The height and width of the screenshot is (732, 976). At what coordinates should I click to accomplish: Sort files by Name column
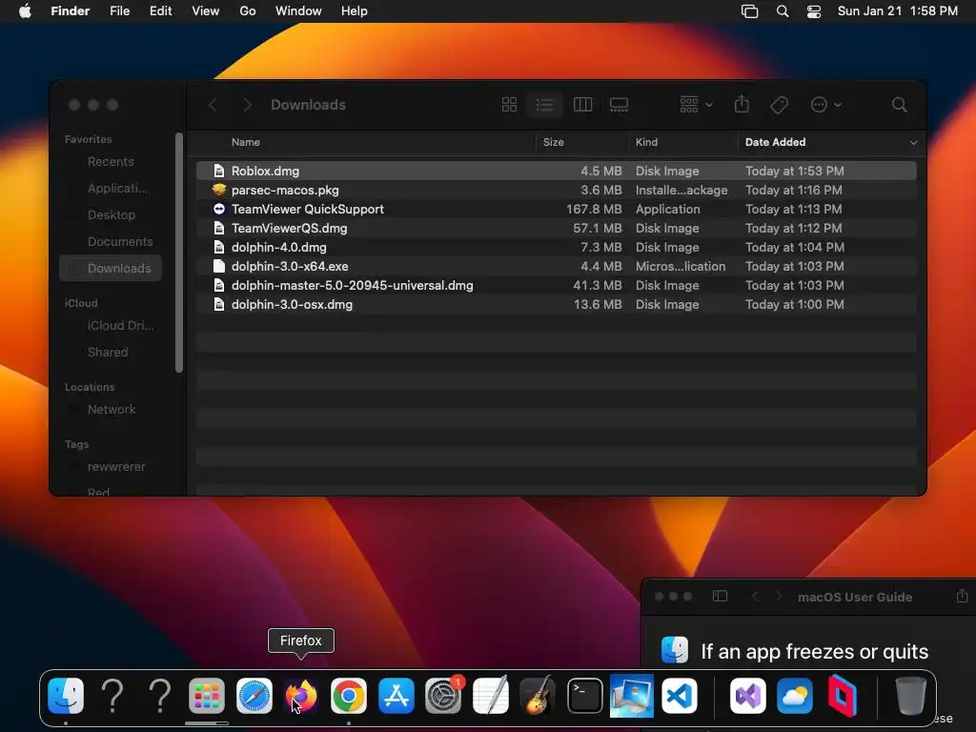tap(245, 142)
